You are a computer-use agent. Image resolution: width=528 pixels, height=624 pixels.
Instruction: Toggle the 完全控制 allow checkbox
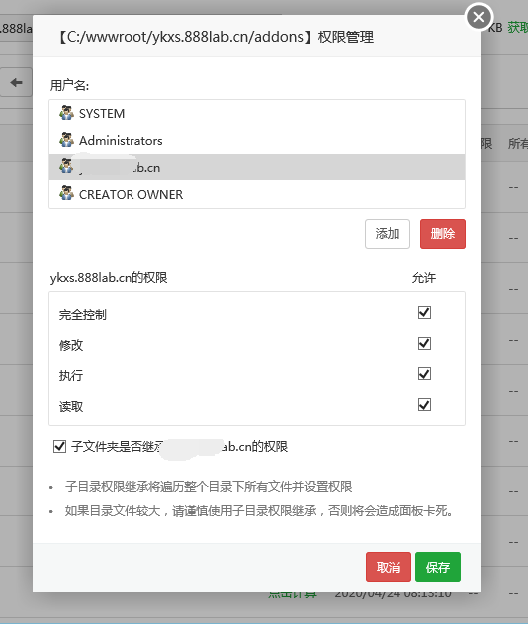point(424,312)
